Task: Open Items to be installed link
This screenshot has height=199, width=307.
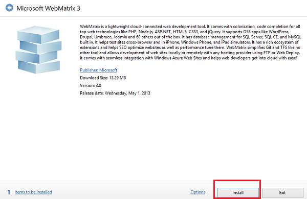Action: 33,192
